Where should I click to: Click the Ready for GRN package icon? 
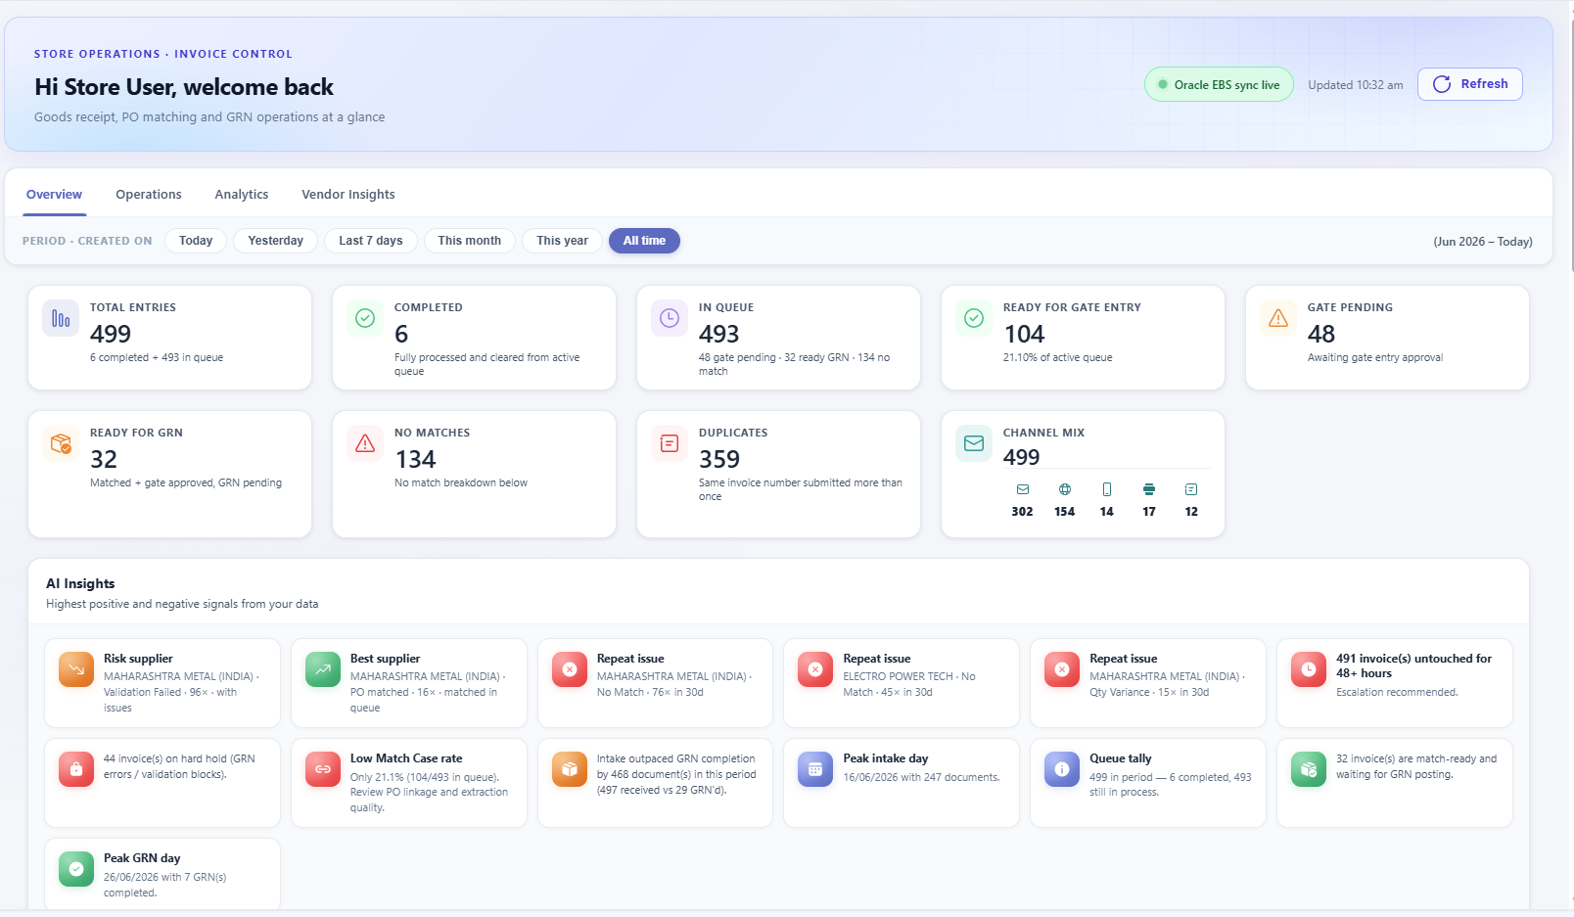point(61,443)
